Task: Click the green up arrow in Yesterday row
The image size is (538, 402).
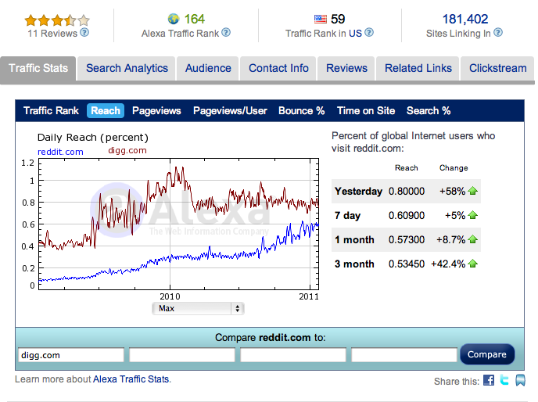Action: [x=472, y=191]
